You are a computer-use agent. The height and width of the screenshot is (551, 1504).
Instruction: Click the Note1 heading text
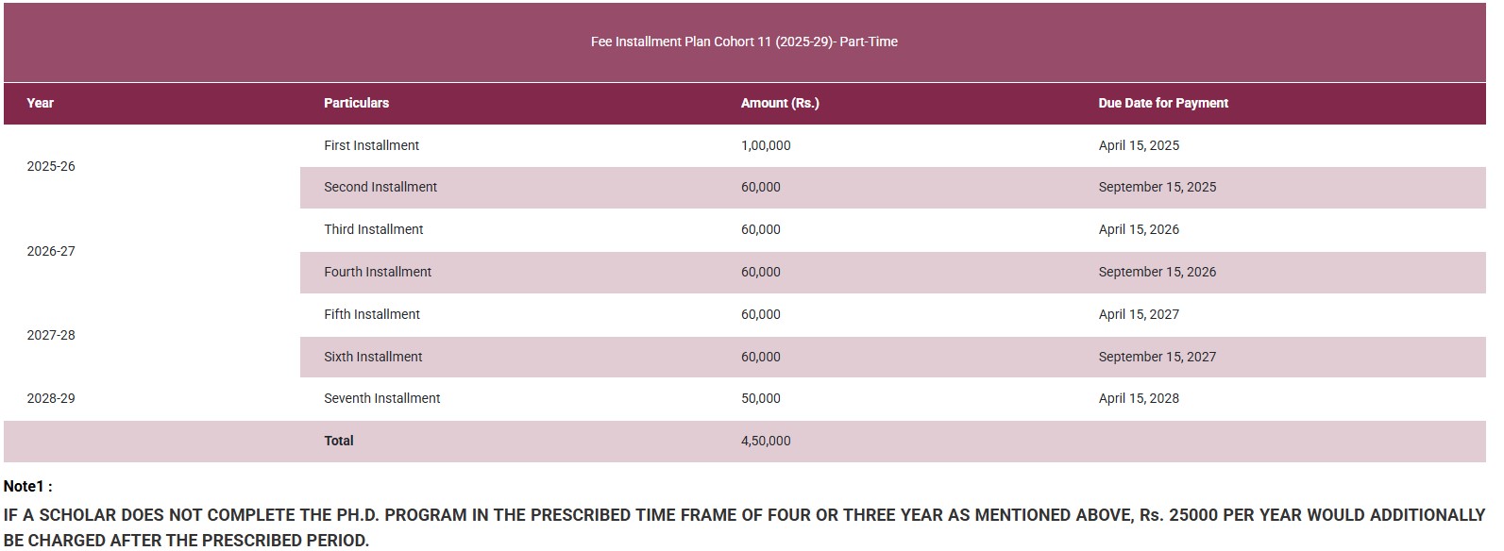tap(27, 487)
